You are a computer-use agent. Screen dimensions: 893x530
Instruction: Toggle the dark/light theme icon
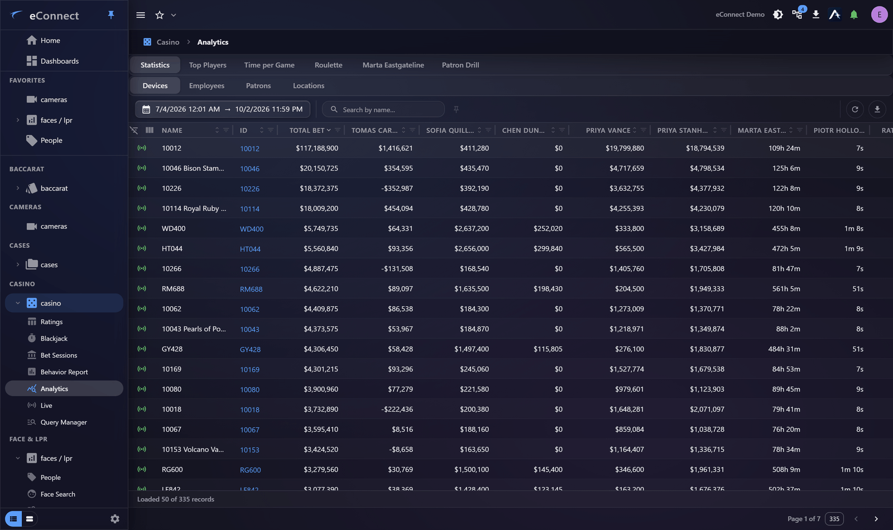tap(778, 15)
